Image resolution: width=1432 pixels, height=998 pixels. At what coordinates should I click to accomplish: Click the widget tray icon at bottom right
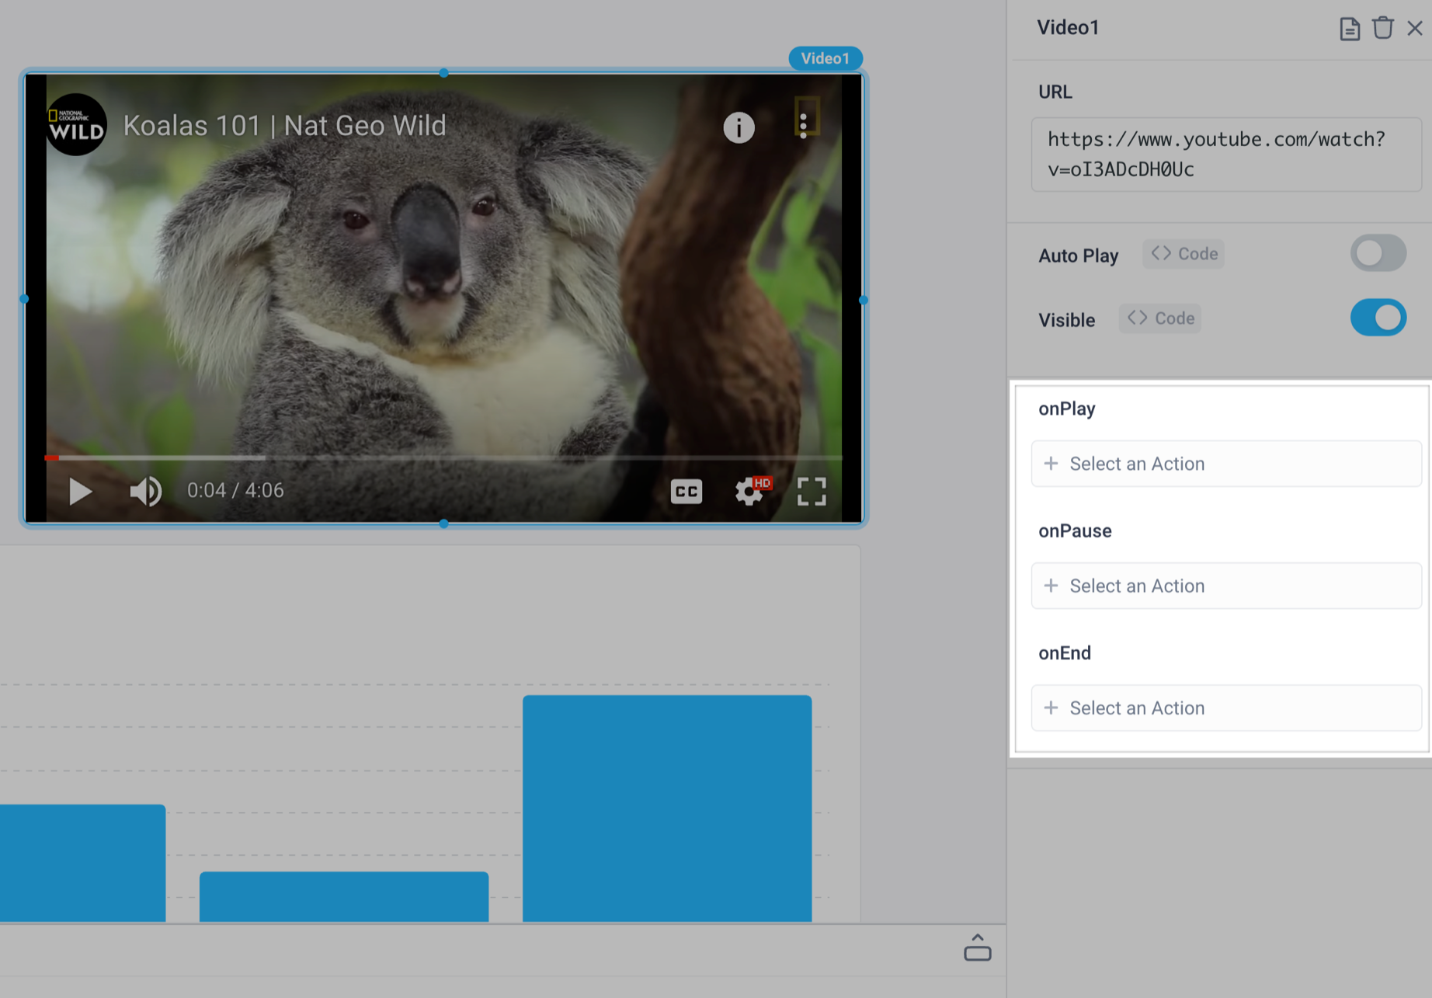[978, 949]
